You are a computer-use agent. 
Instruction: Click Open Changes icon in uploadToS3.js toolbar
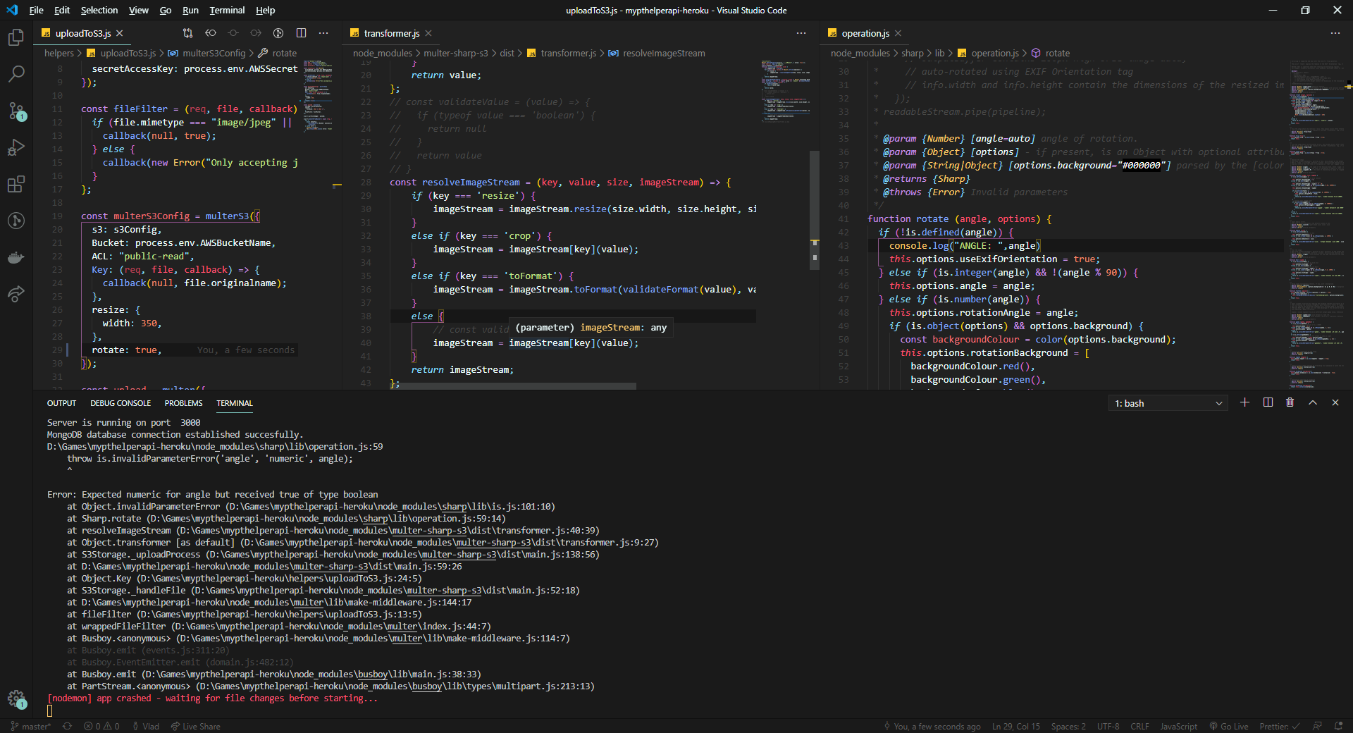pos(187,33)
